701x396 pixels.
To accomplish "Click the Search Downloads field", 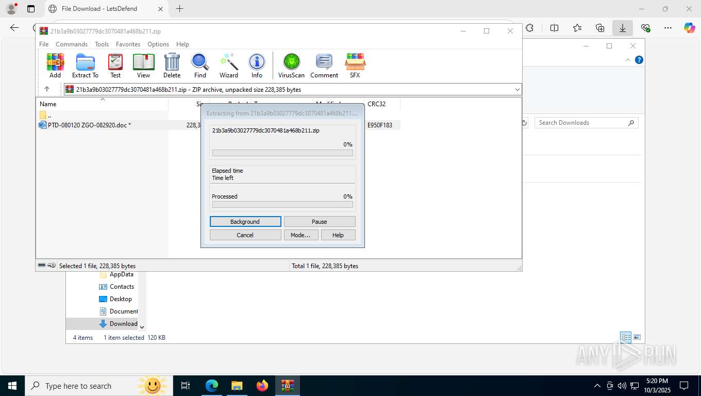I will click(x=586, y=123).
